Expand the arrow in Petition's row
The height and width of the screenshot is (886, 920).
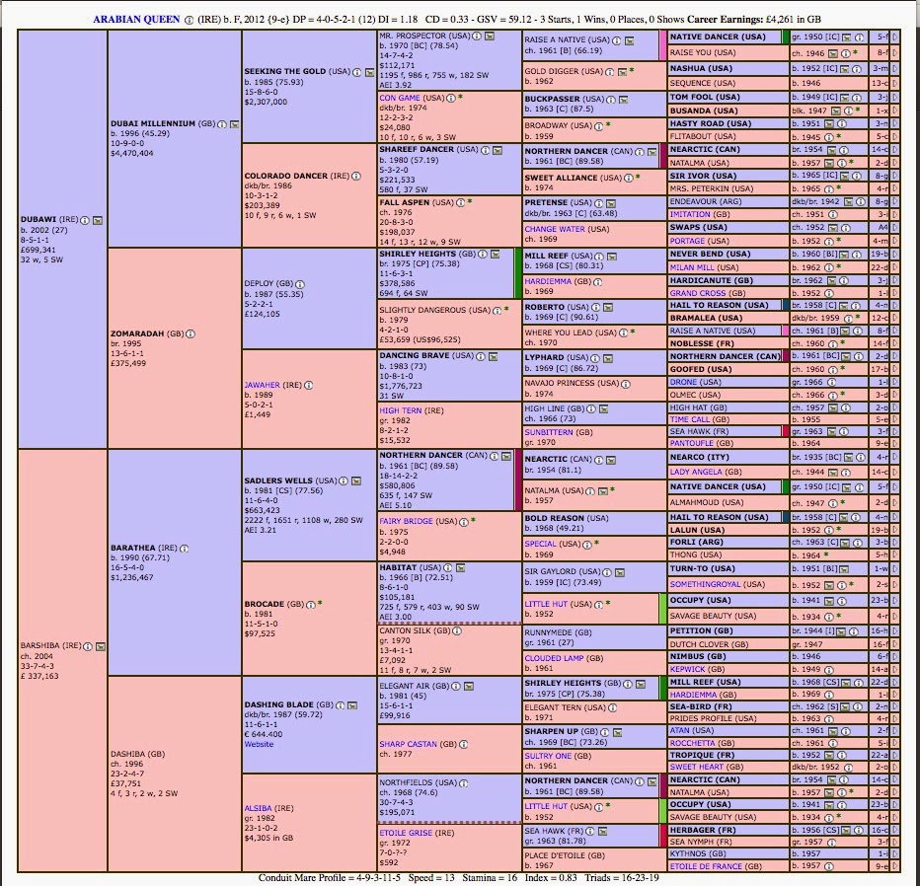point(894,630)
